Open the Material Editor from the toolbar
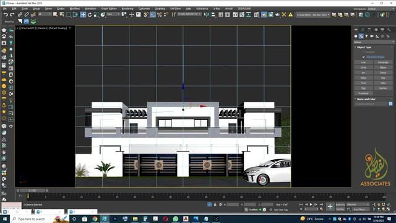 click(256, 15)
